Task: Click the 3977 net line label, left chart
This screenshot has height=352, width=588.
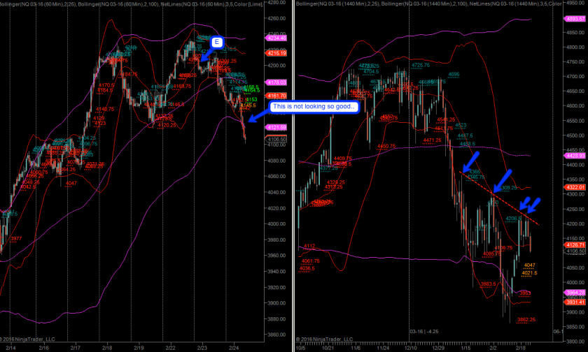Action: [16, 239]
